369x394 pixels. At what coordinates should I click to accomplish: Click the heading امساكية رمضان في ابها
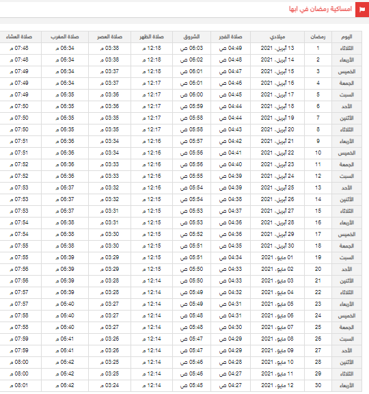320,10
